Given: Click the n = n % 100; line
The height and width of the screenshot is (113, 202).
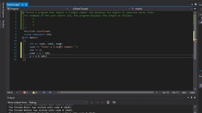Looking at the screenshot, I should point(38,56).
